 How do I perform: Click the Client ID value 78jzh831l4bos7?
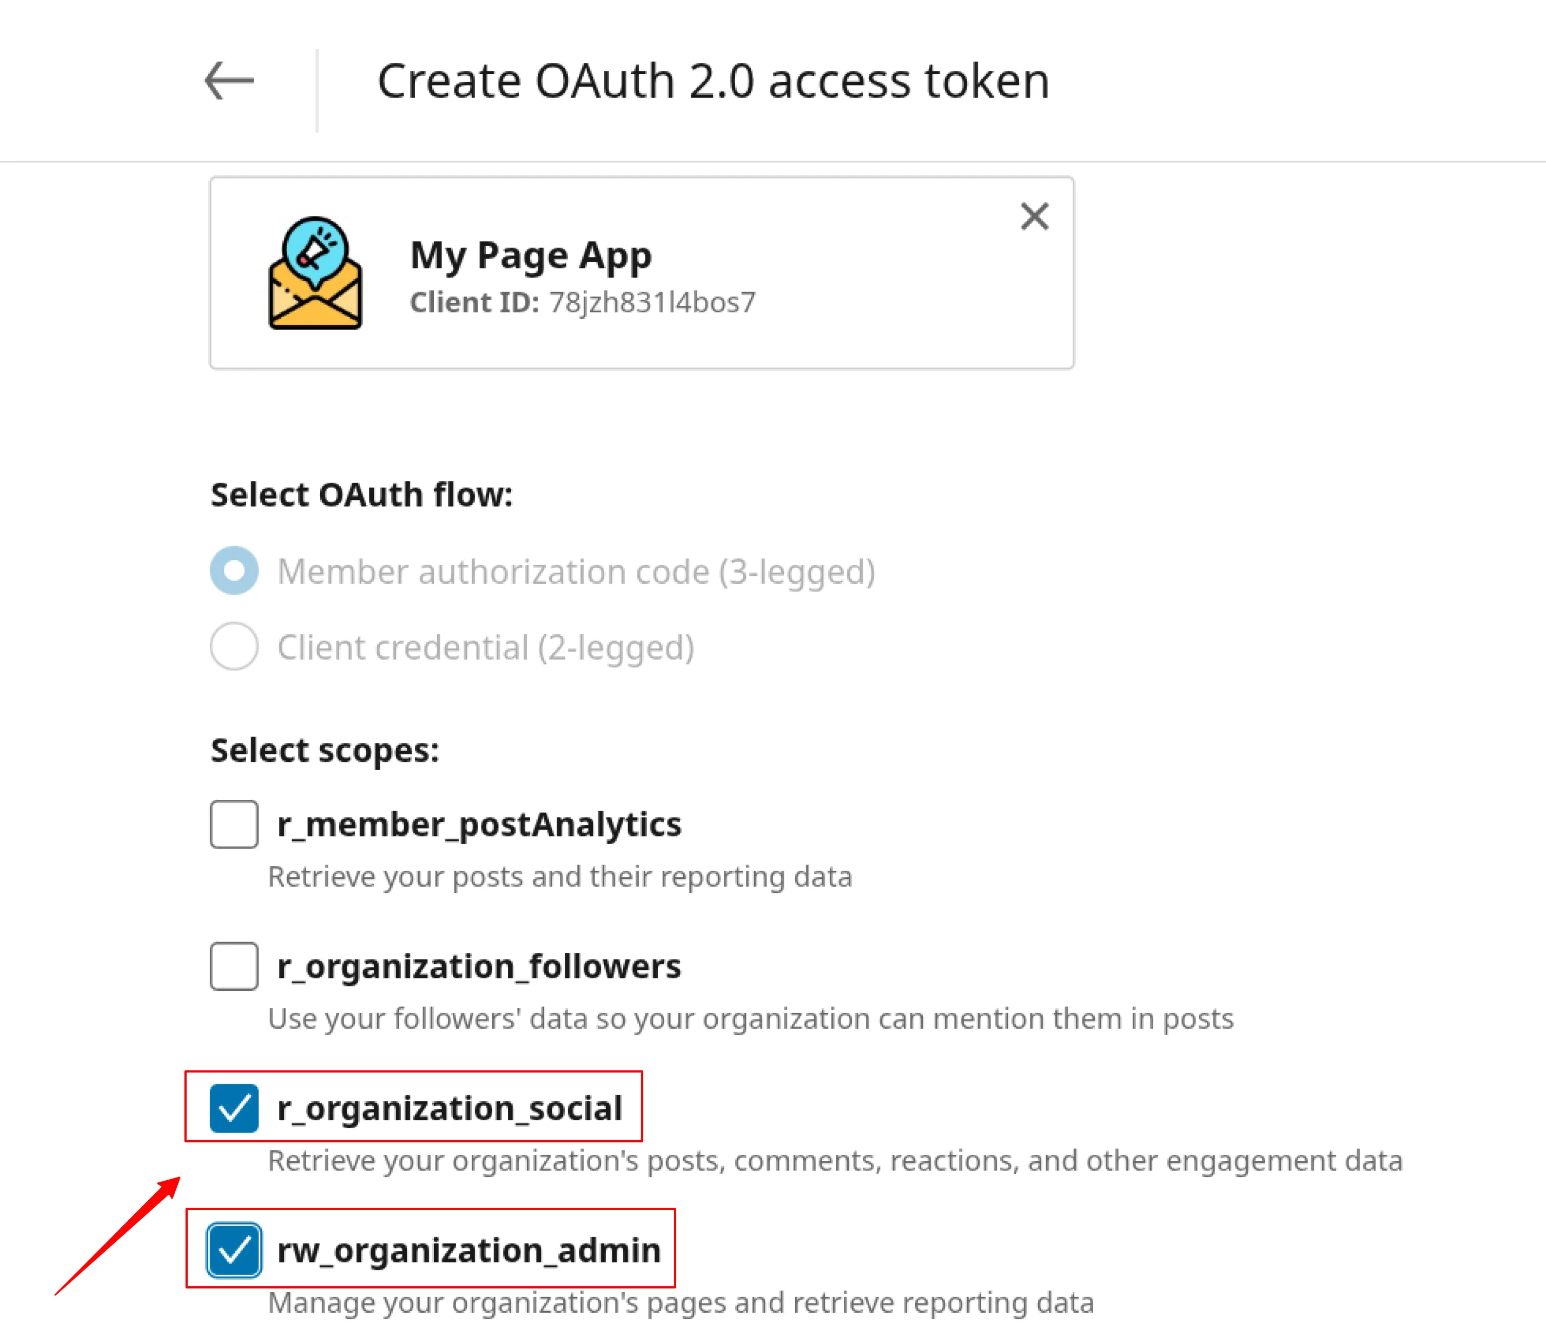coord(652,302)
